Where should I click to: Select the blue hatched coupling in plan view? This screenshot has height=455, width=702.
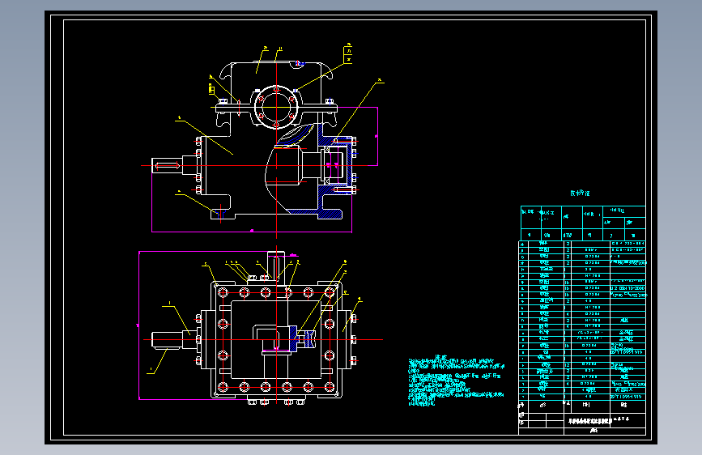click(303, 338)
